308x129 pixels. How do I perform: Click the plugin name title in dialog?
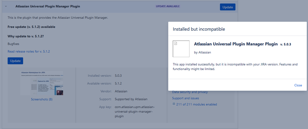point(236,44)
